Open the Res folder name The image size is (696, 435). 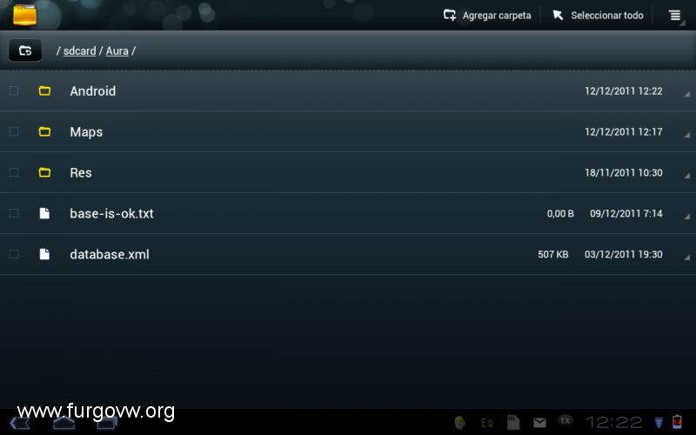(81, 172)
